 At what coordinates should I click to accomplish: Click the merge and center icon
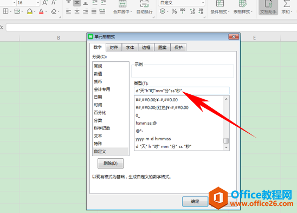point(122,4)
